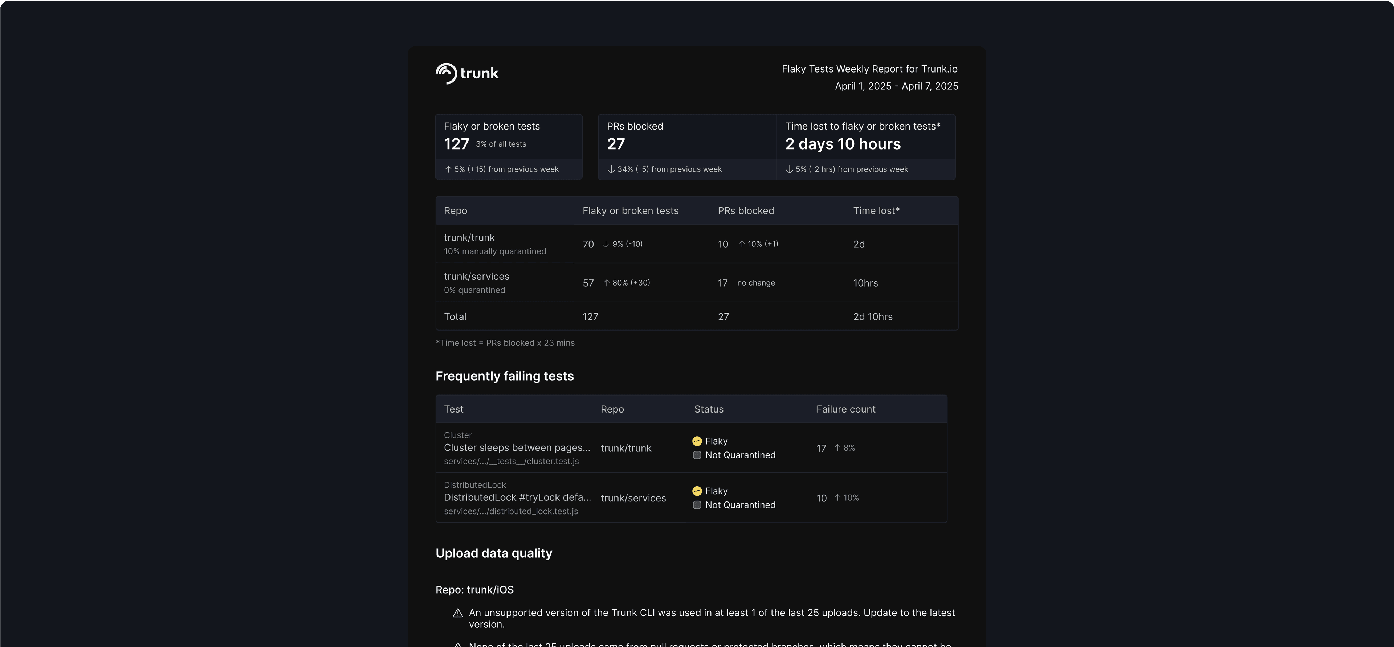Viewport: 1394px width, 647px height.
Task: Click the up arrow next to 80% (+30)
Action: point(607,283)
